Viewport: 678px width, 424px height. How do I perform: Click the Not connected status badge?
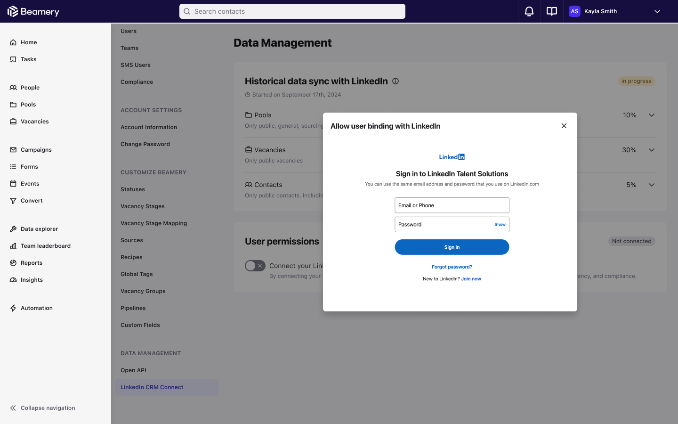(x=632, y=241)
